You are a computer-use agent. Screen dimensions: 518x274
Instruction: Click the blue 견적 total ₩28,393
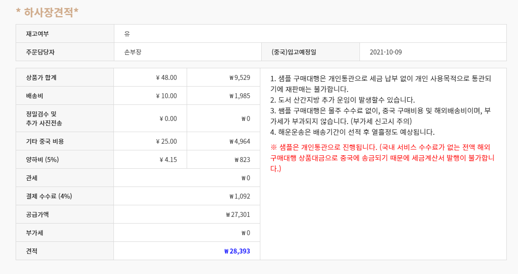(237, 251)
